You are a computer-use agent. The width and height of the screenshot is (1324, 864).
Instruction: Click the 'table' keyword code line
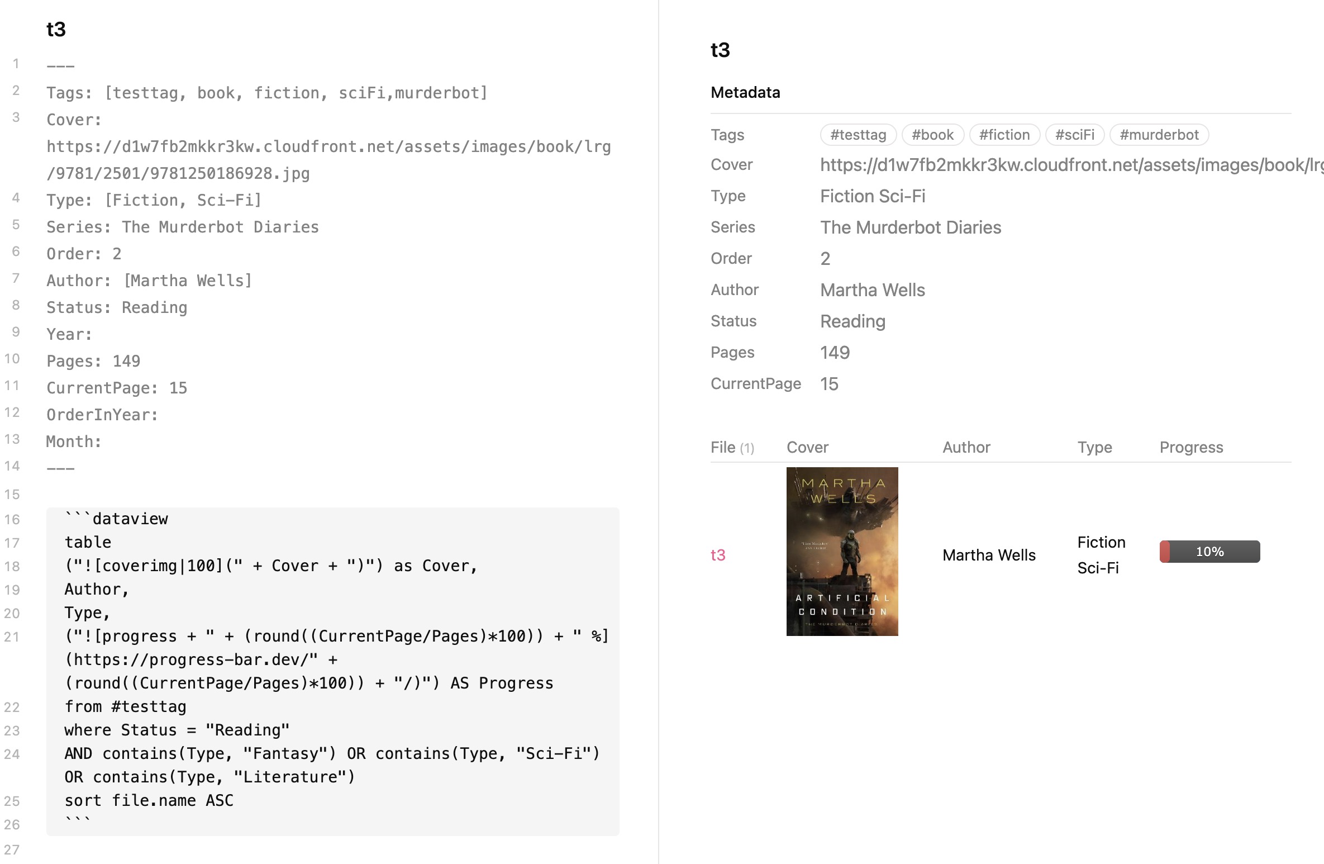88,542
